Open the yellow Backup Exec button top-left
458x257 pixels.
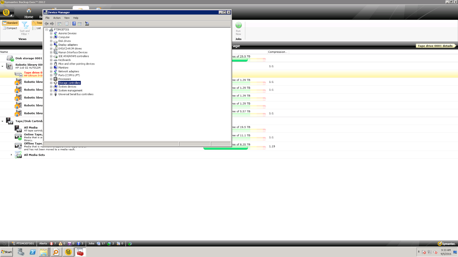coord(6,12)
